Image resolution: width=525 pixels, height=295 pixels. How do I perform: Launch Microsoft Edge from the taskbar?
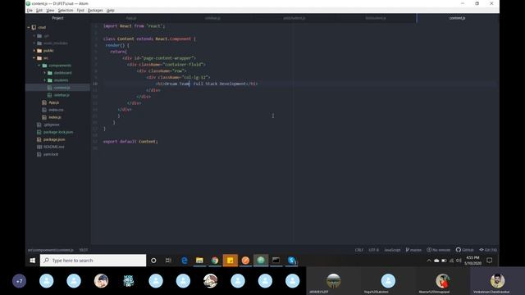(x=184, y=261)
